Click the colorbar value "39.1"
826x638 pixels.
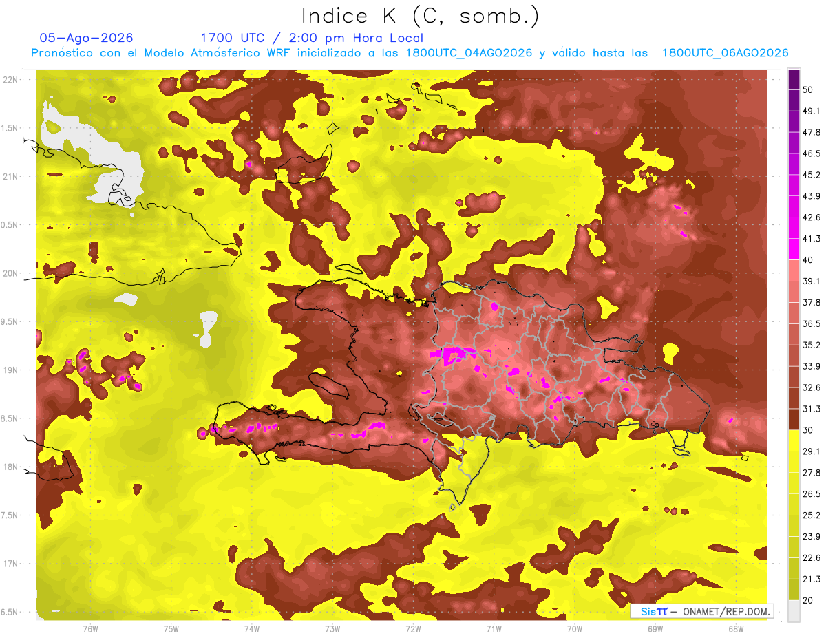(811, 281)
